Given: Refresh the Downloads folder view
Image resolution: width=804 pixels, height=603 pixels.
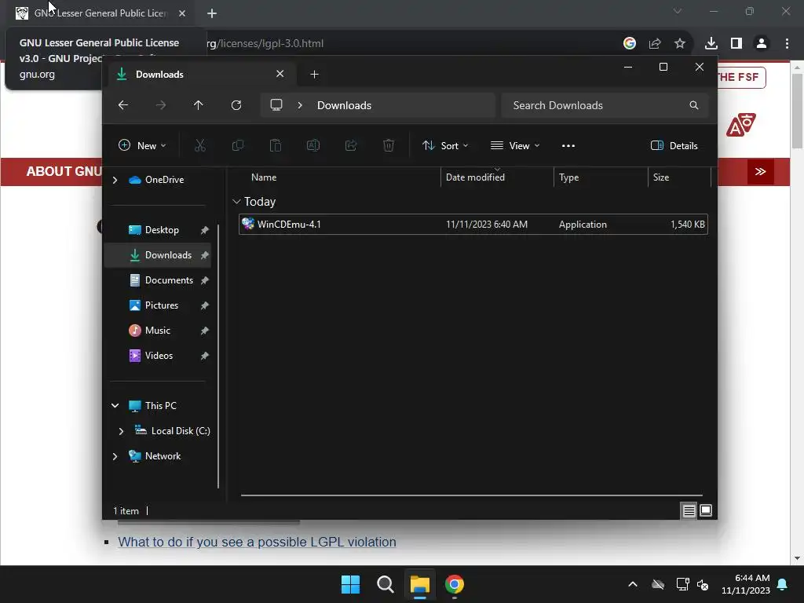Looking at the screenshot, I should 236,105.
